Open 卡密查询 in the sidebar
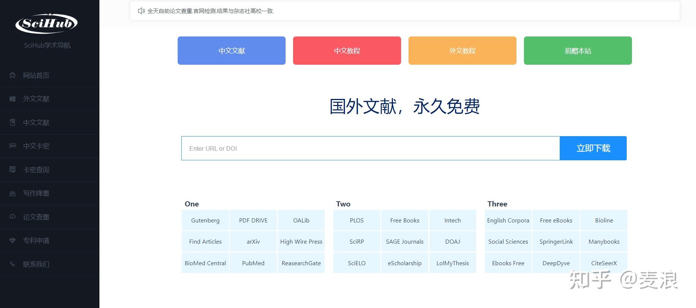This screenshot has height=308, width=696. pos(50,170)
